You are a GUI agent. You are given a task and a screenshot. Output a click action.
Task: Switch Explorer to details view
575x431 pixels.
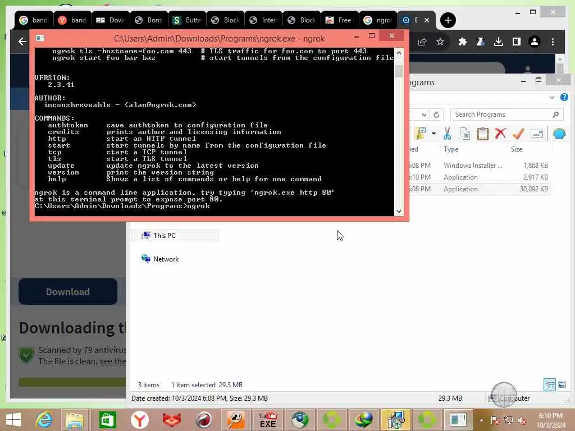tap(549, 385)
